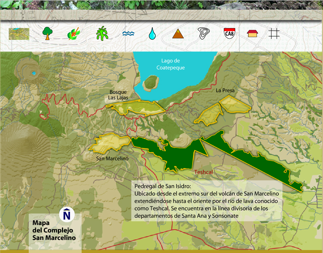Click the Lago de Coatepeque label
Image resolution: width=323 pixels, height=253 pixels.
click(x=171, y=64)
